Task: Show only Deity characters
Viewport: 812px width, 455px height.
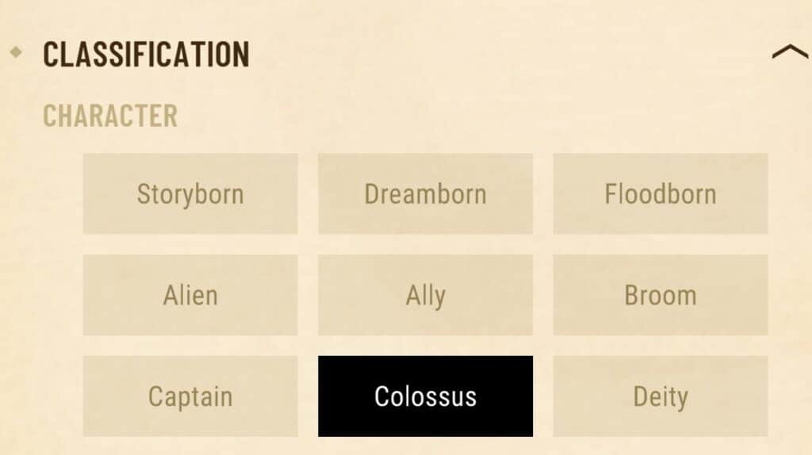Action: tap(661, 396)
